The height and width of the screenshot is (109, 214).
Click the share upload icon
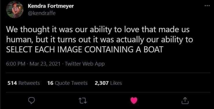pos(185,101)
